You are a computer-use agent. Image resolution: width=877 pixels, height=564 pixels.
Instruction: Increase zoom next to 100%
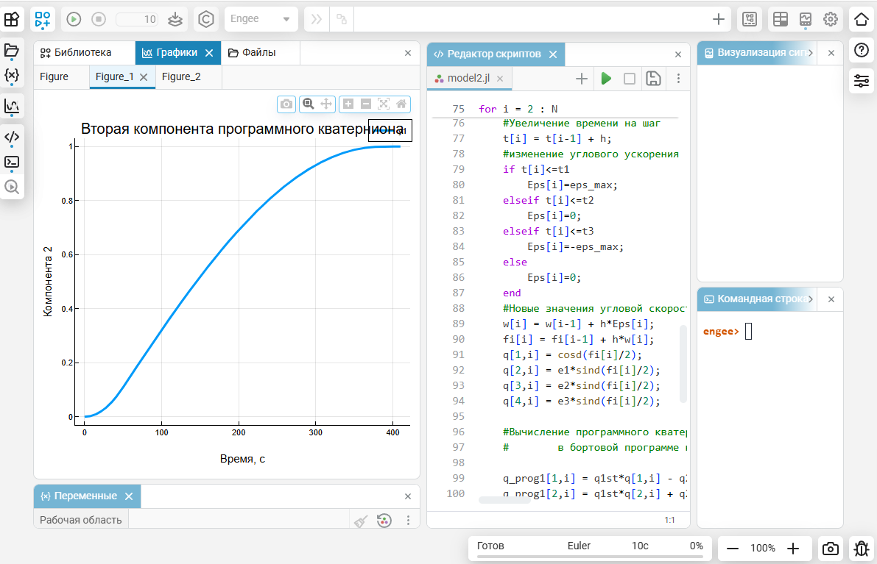click(793, 549)
